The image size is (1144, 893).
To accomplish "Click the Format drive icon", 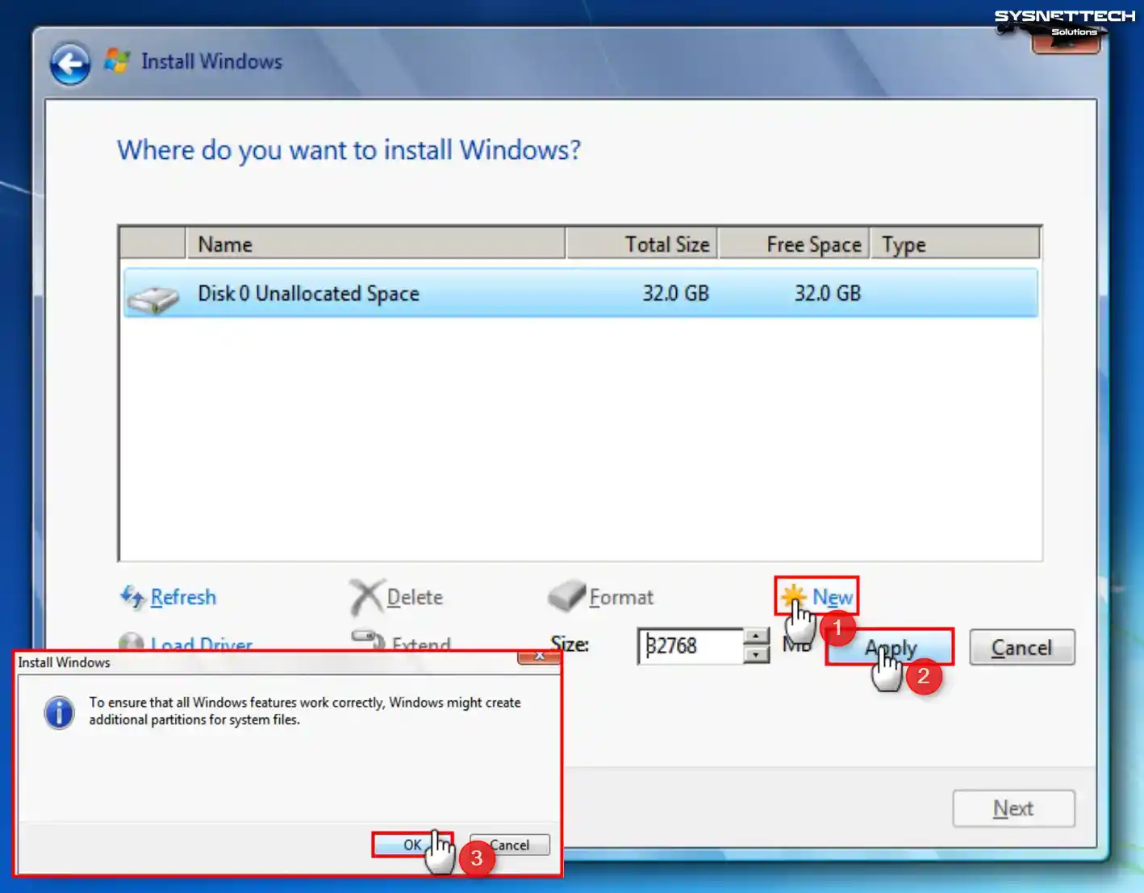I will pyautogui.click(x=566, y=596).
